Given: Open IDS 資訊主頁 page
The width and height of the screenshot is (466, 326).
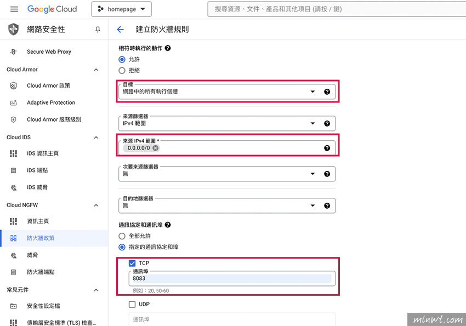Looking at the screenshot, I should pos(43,153).
